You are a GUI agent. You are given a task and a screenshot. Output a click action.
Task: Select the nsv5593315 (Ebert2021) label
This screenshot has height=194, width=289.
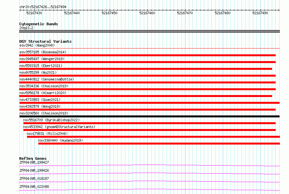click(x=41, y=66)
